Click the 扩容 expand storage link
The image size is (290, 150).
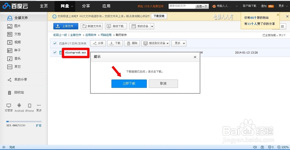click(x=39, y=125)
